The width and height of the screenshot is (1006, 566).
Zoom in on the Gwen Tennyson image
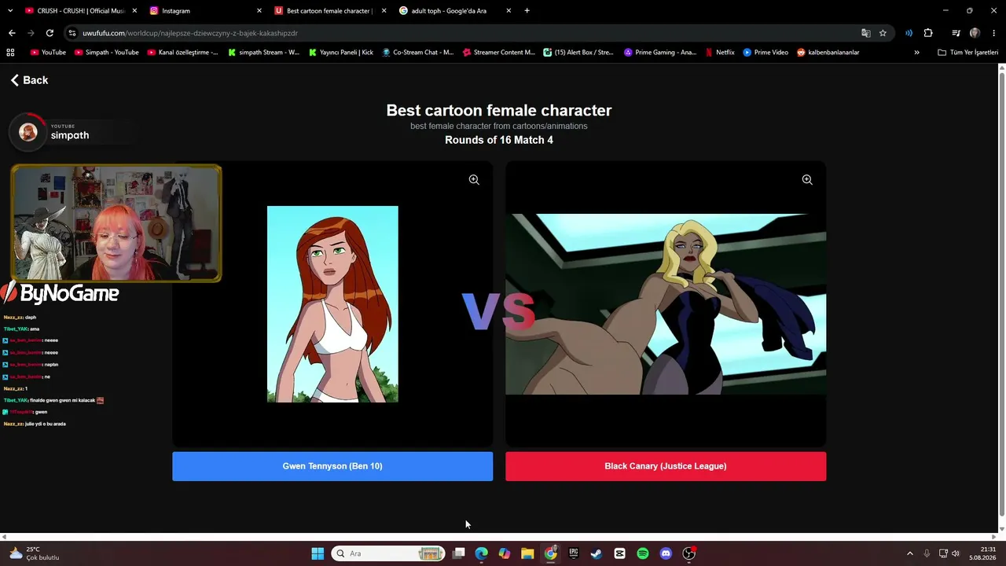[474, 180]
